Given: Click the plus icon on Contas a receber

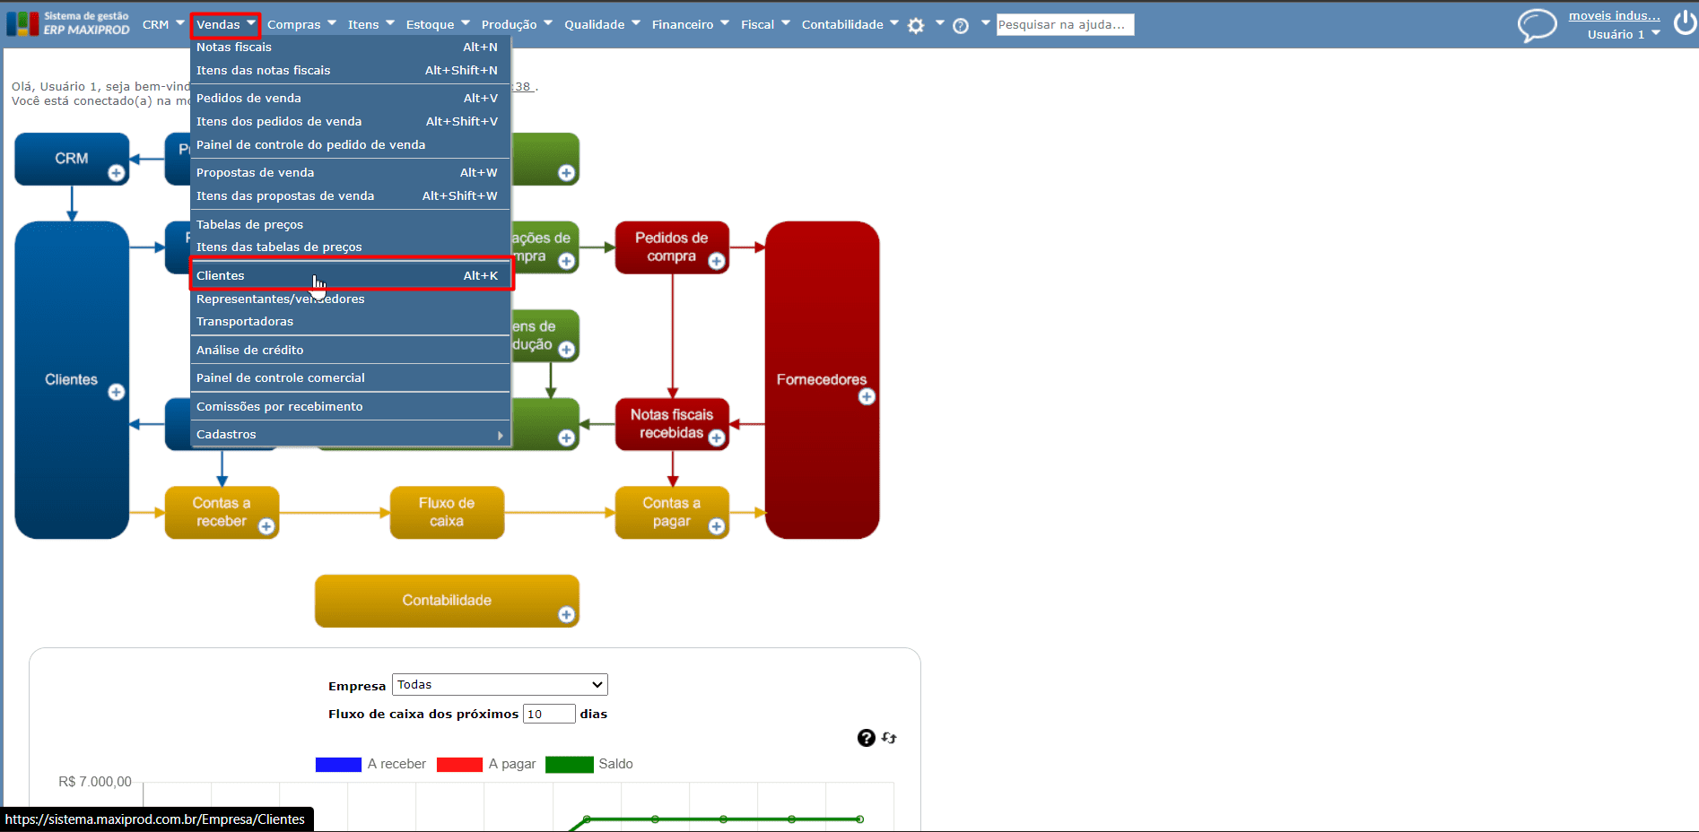Looking at the screenshot, I should pos(266,526).
